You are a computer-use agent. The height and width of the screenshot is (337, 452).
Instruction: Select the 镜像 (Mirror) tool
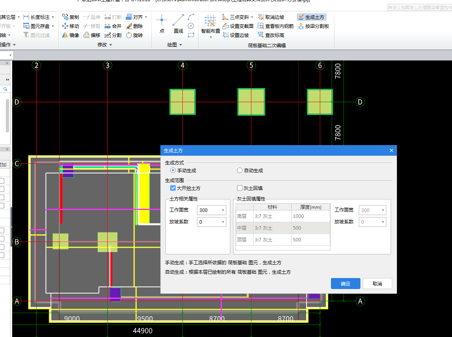tap(66, 35)
